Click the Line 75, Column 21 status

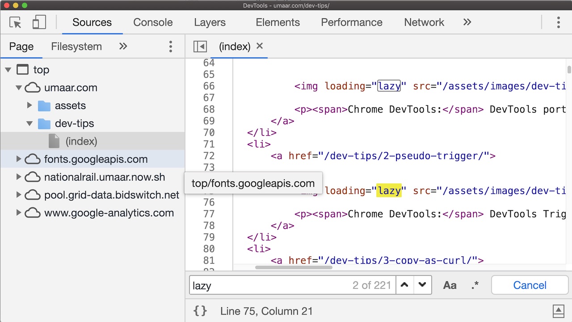(x=266, y=311)
